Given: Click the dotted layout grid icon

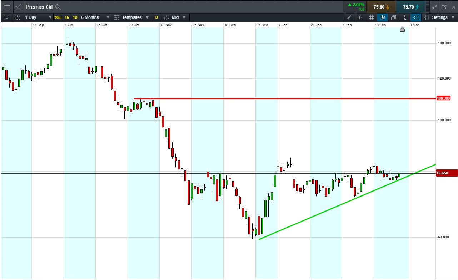Looking at the screenshot, I should pyautogui.click(x=17, y=17).
